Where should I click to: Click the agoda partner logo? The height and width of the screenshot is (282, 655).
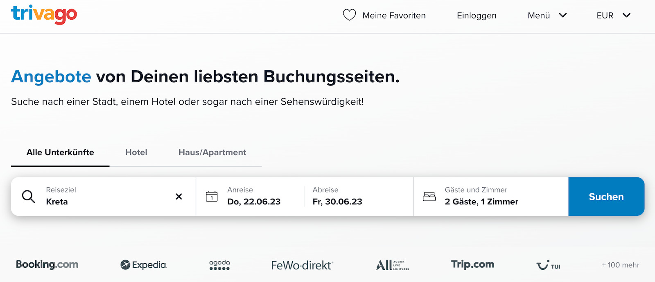tap(219, 265)
